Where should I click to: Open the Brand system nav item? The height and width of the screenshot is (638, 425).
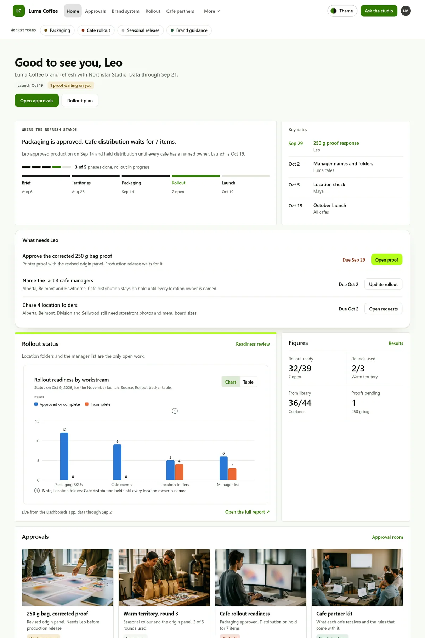[x=125, y=11]
